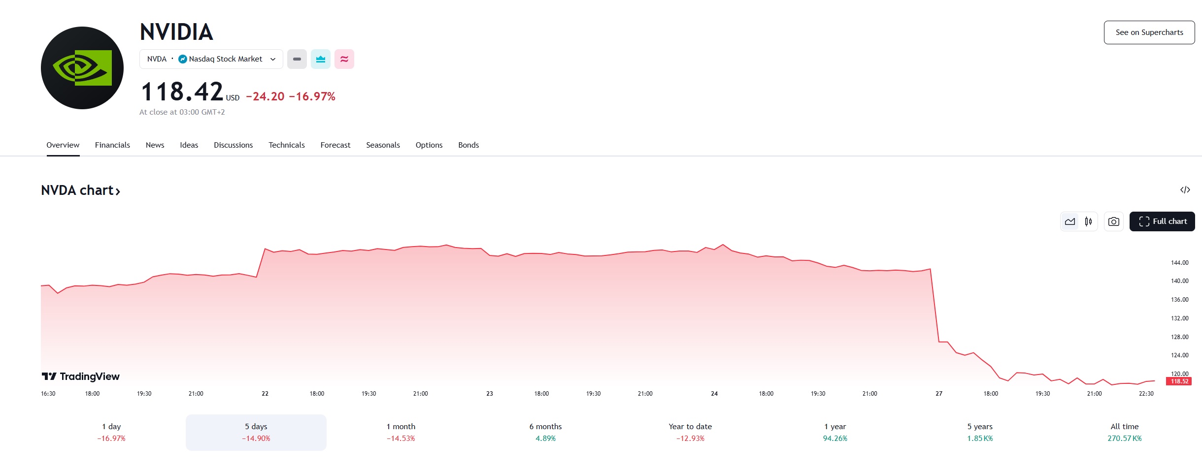Open the Discussions tab
1202x470 pixels.
coord(234,145)
